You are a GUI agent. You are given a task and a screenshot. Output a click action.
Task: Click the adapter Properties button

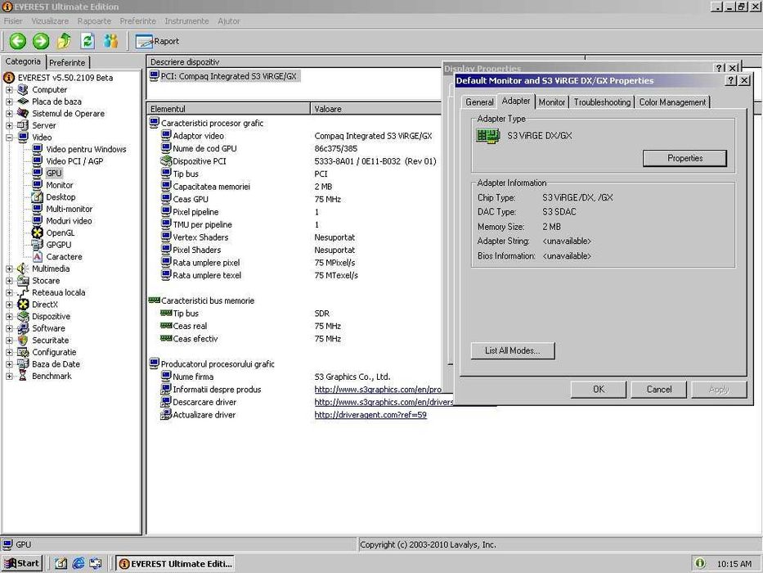click(684, 158)
